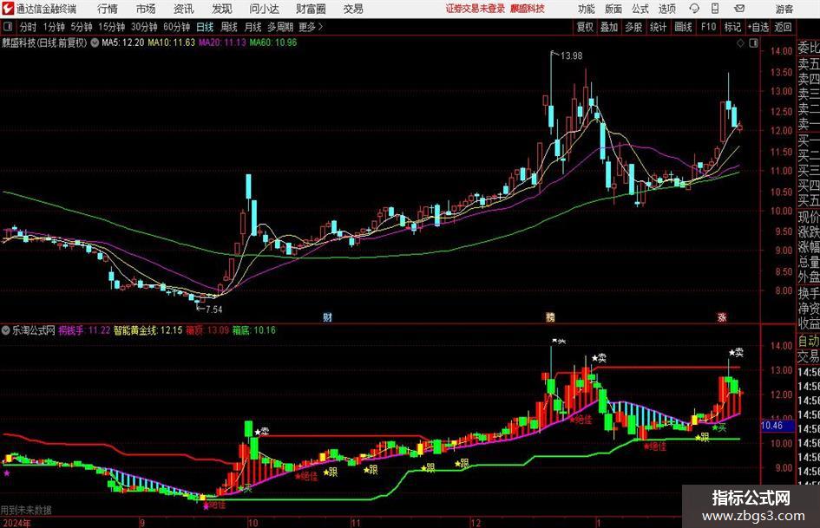Switch to 60分钟 period
Viewport: 820px width, 528px height.
(x=177, y=27)
